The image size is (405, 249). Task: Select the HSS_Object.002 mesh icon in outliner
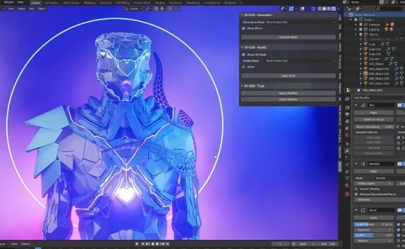pyautogui.click(x=366, y=74)
